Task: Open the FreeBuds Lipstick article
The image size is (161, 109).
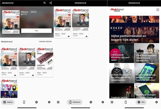Action: point(122,91)
